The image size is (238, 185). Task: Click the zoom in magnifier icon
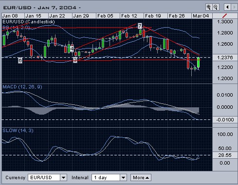208,7
